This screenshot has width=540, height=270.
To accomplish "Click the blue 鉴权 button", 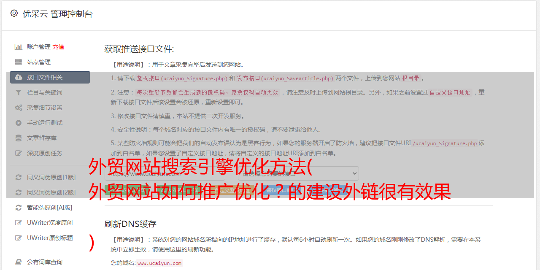I will [281, 190].
